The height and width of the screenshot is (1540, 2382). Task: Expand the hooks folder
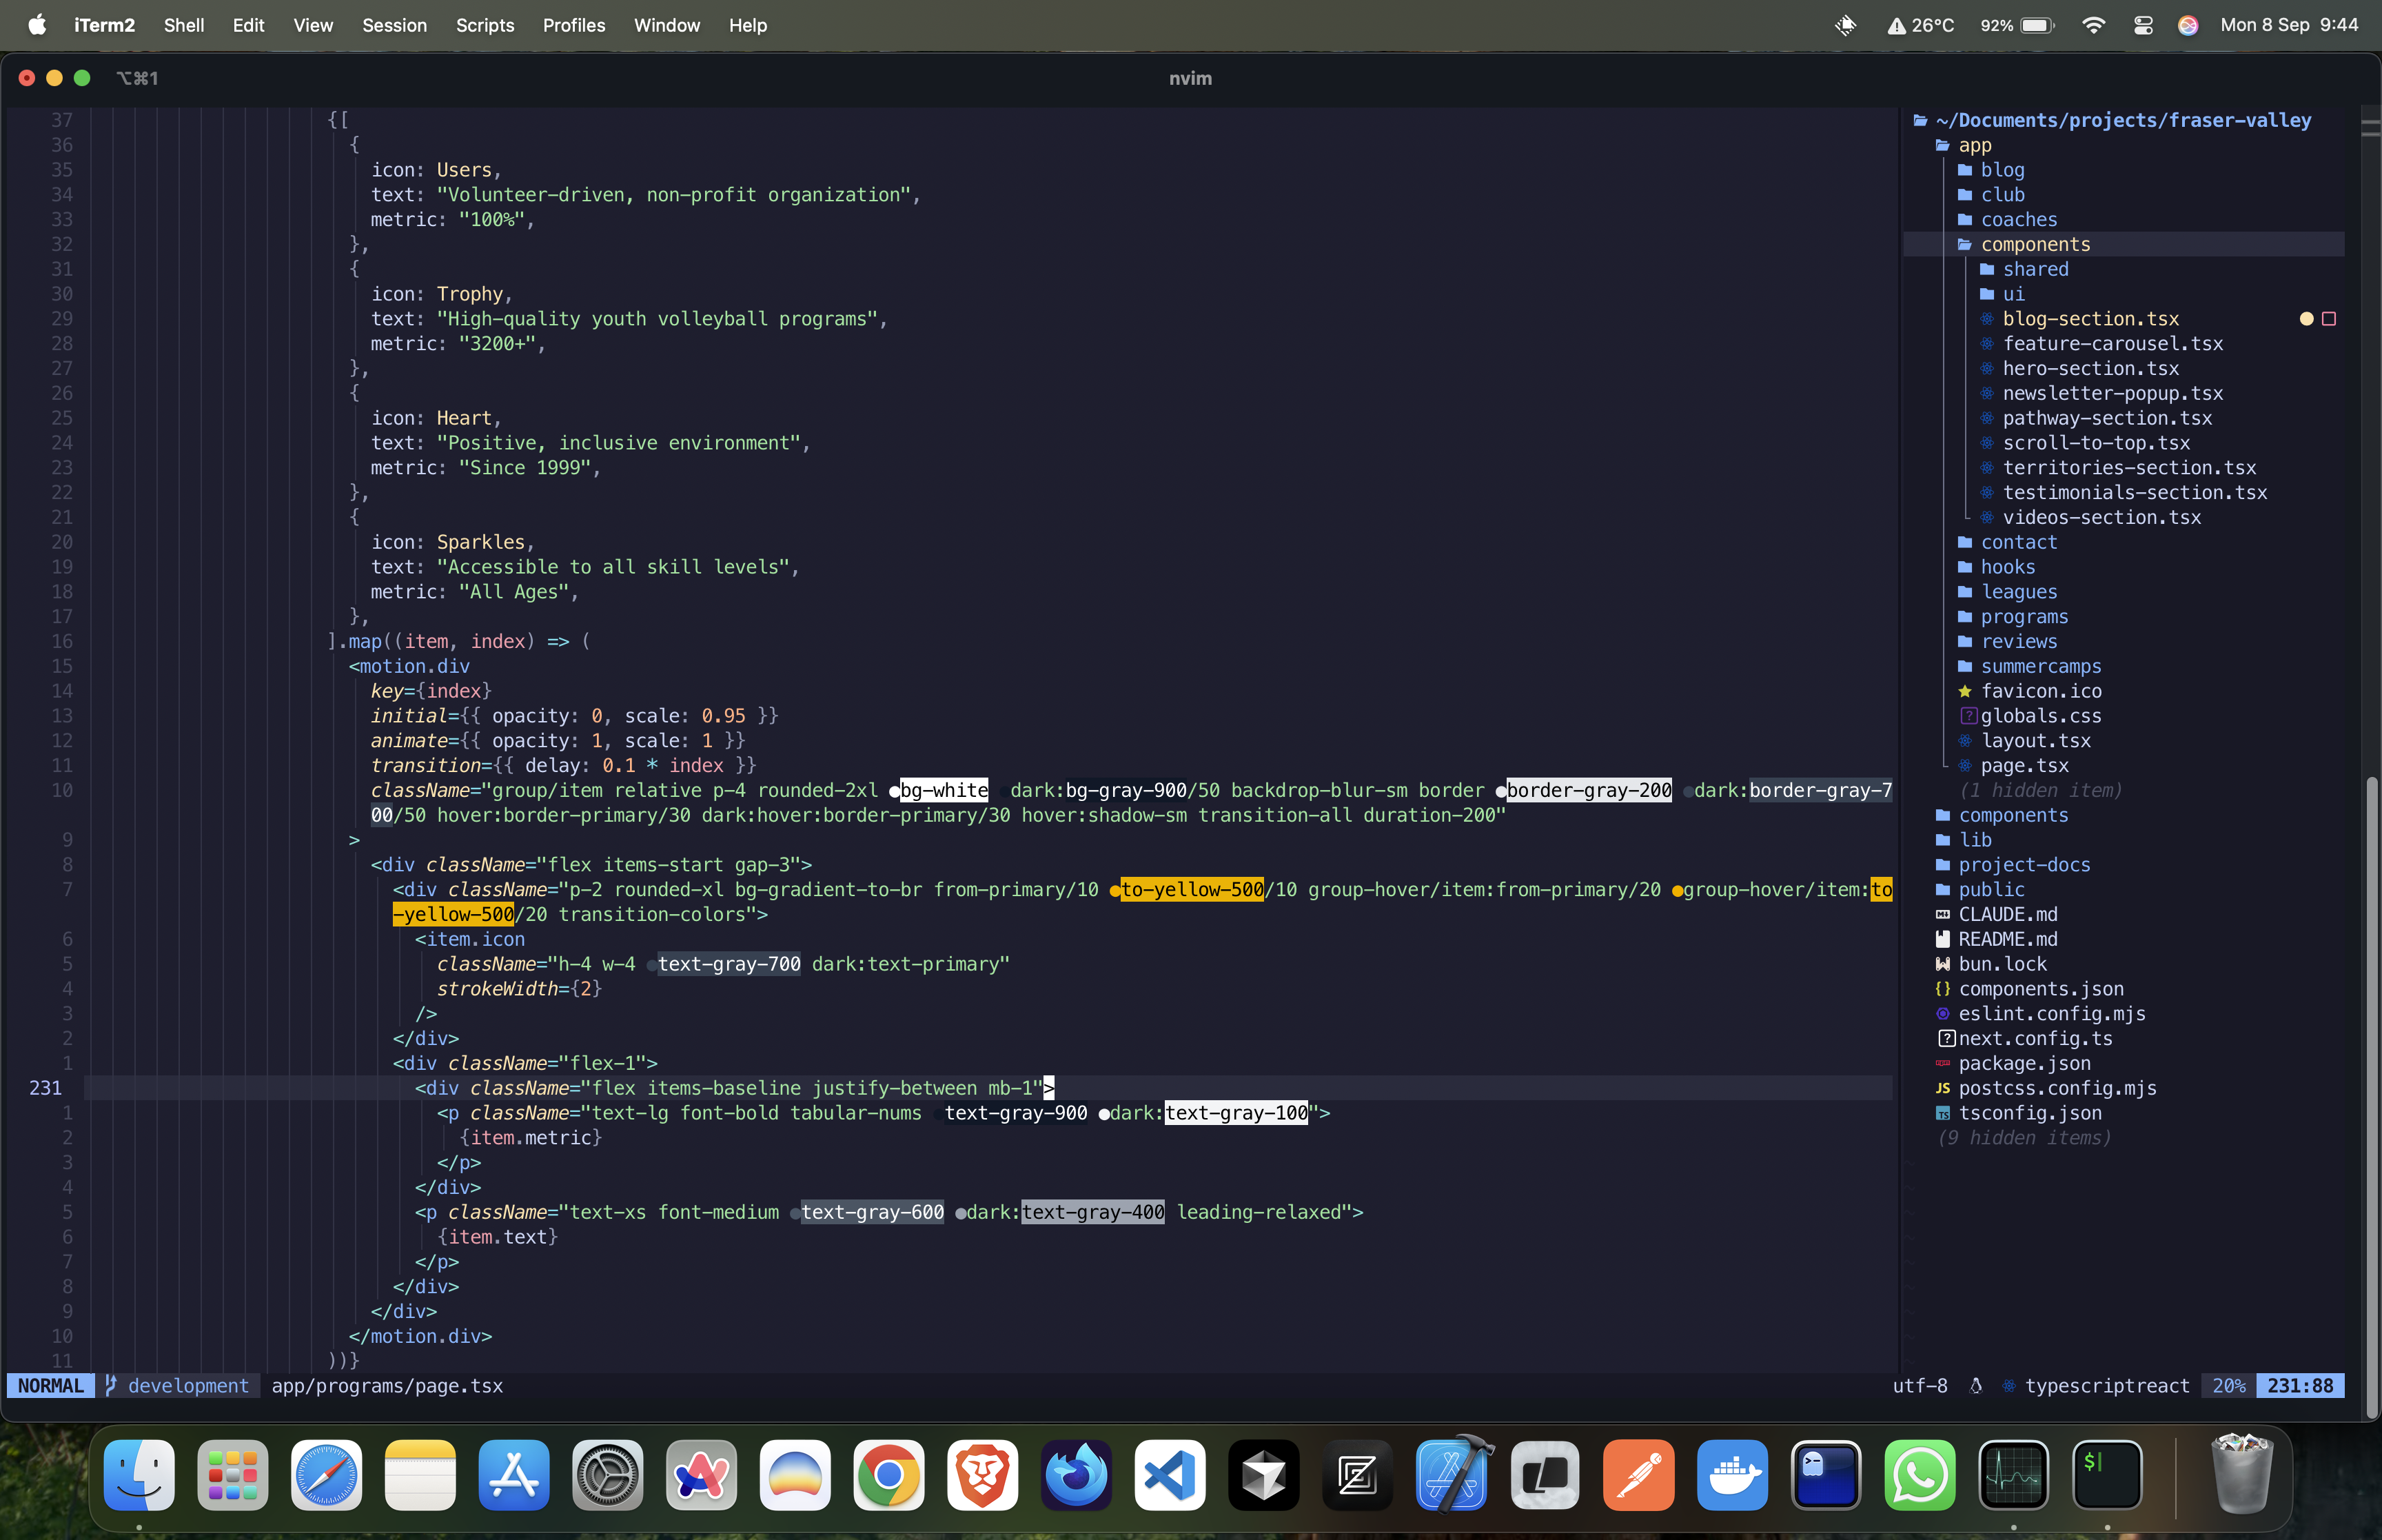(2008, 567)
